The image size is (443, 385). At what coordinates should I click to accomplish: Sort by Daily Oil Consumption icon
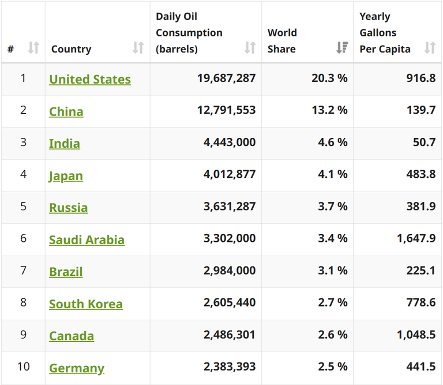pos(250,48)
